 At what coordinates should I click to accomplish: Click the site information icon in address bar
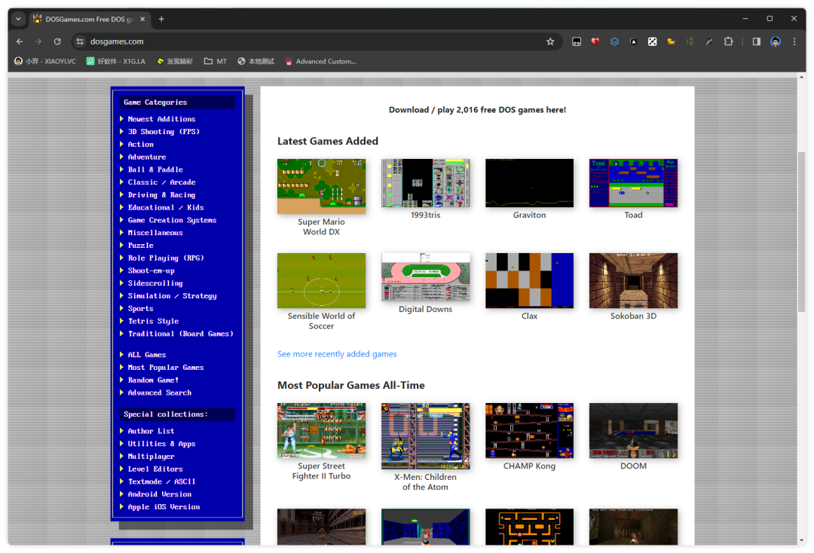81,41
